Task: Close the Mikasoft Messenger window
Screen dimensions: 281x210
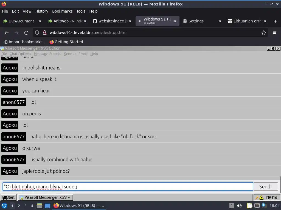Action: [278, 49]
